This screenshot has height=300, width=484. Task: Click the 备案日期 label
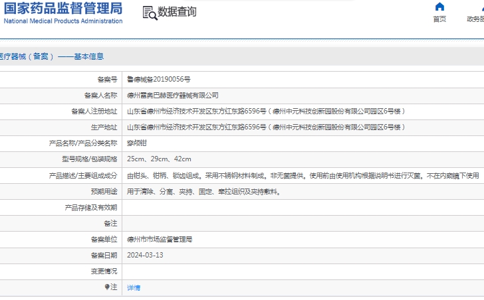[x=104, y=256]
